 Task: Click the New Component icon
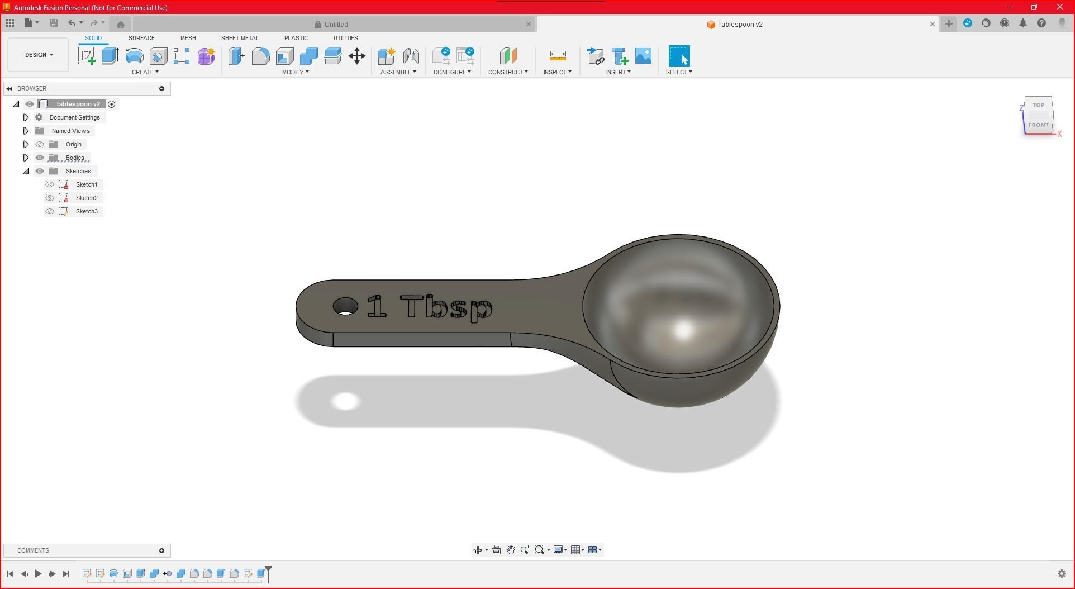click(386, 56)
